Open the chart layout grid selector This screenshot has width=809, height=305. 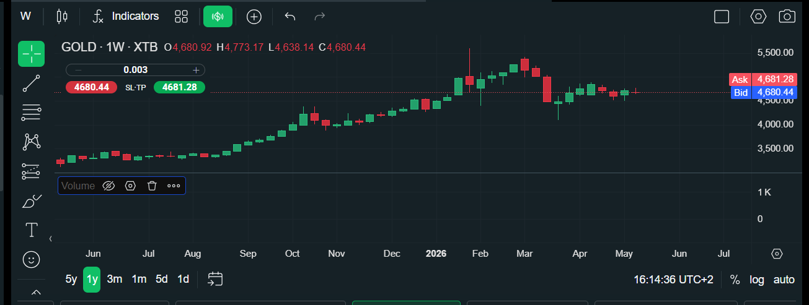point(181,17)
